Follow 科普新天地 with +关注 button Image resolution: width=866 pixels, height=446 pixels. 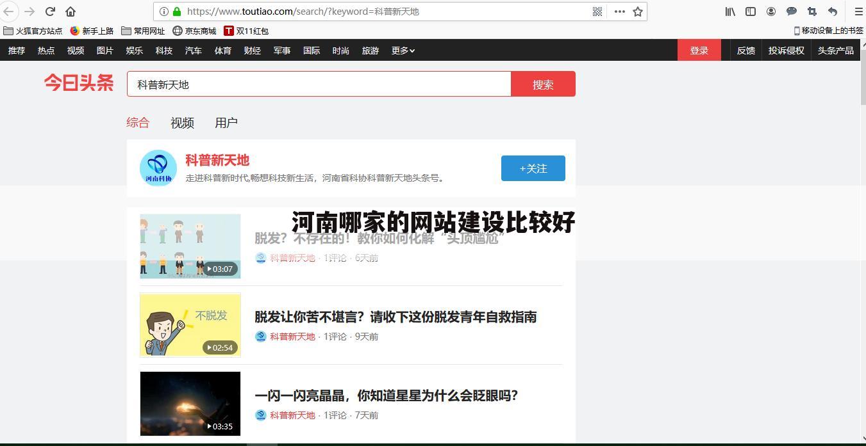(x=533, y=168)
